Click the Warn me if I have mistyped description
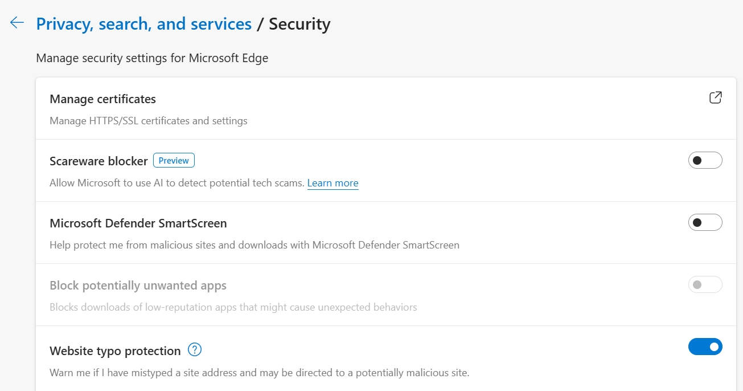The height and width of the screenshot is (391, 743). point(259,373)
